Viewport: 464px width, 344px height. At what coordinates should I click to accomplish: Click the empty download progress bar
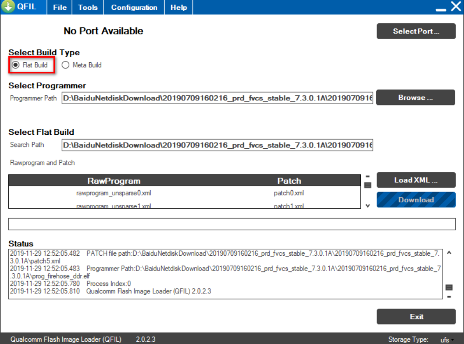232,224
